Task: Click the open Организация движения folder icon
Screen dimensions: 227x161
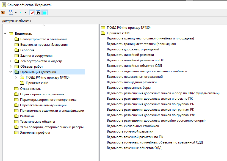Action: (x=16, y=72)
